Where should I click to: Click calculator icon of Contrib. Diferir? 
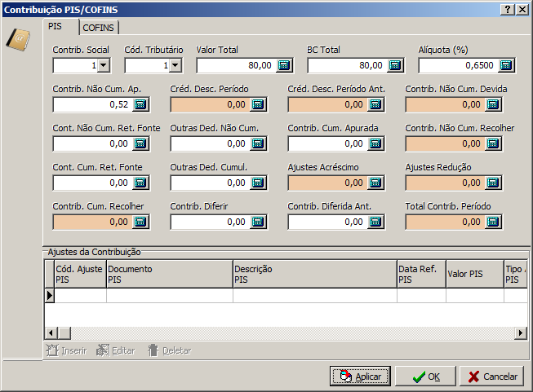click(258, 222)
